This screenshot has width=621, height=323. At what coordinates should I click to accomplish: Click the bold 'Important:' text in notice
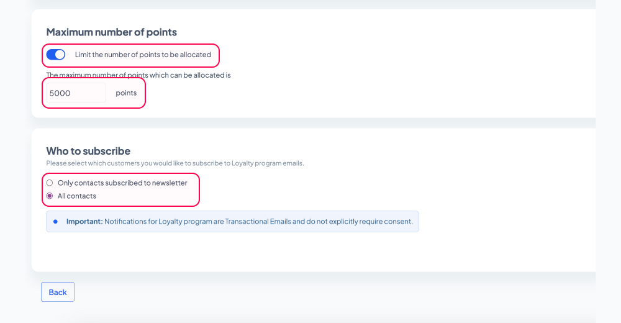point(84,222)
